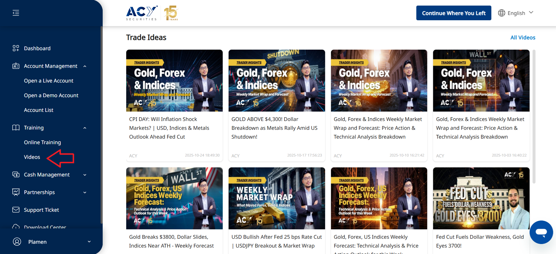Viewport: 556px width, 254px height.
Task: Click Fed Cut Fuels Dollar Weakness title
Action: point(480,241)
